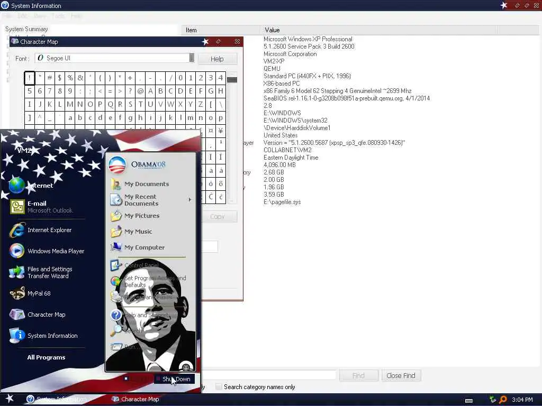Switch to Character Map taskbar item
Image resolution: width=542 pixels, height=406 pixels.
(x=136, y=399)
